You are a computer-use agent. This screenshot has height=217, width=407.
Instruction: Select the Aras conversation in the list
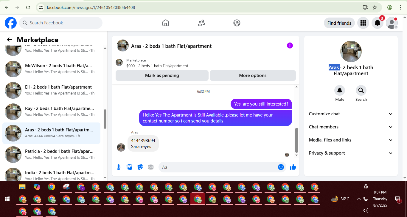(51, 133)
